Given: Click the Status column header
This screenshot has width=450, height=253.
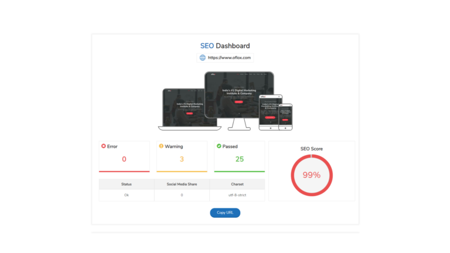Looking at the screenshot, I should (x=127, y=184).
